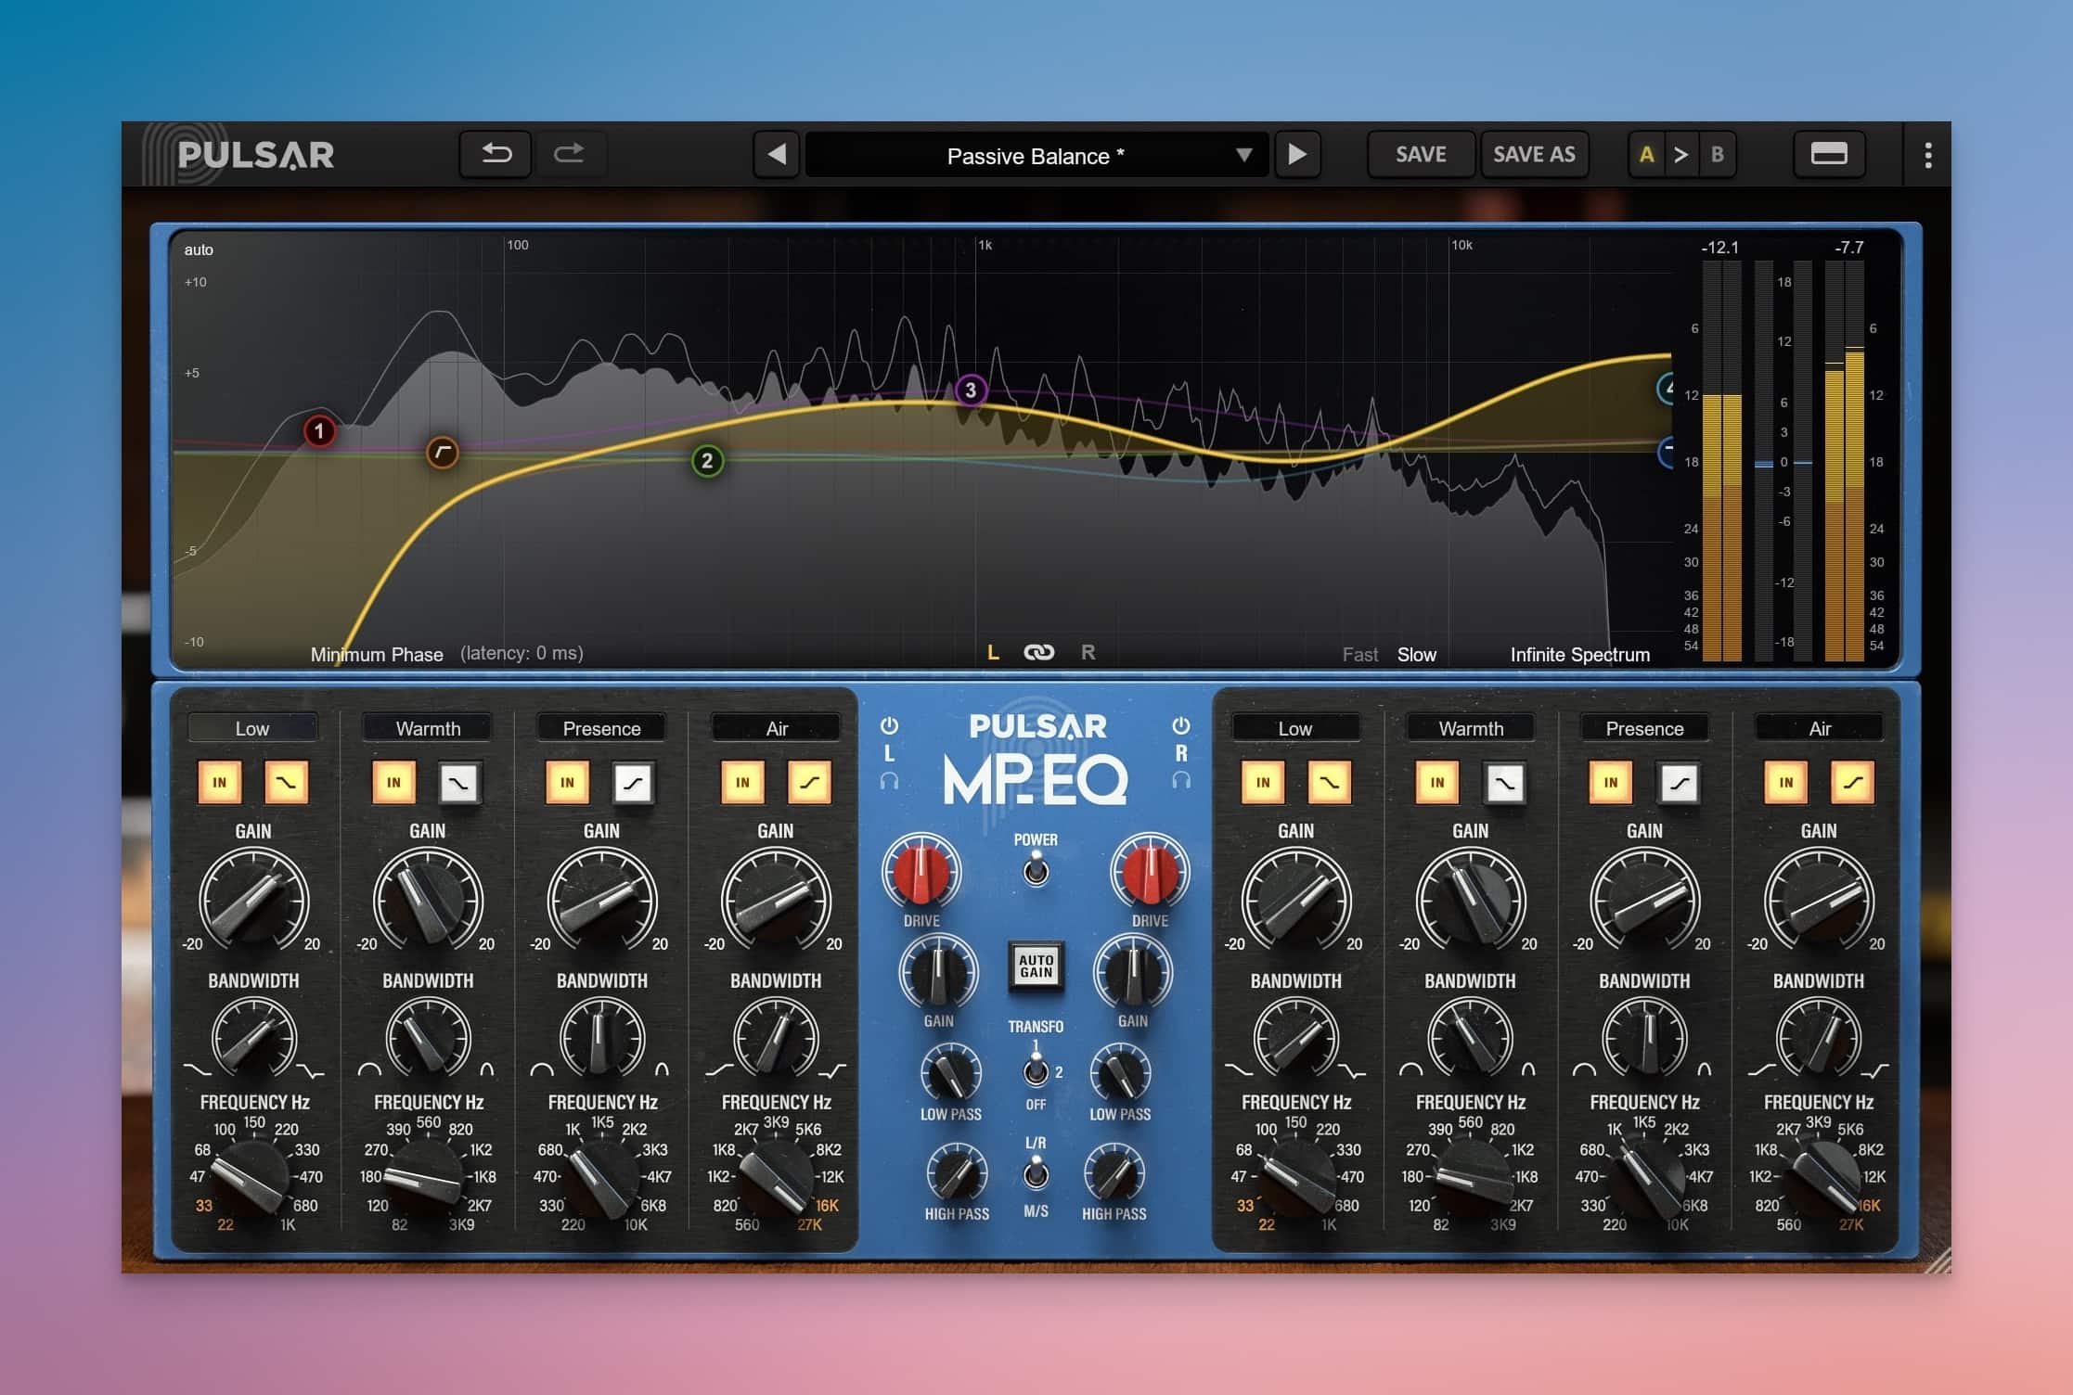The height and width of the screenshot is (1395, 2073).
Task: Open the Infinite Spectrum analyzer selector
Action: pos(1579,654)
